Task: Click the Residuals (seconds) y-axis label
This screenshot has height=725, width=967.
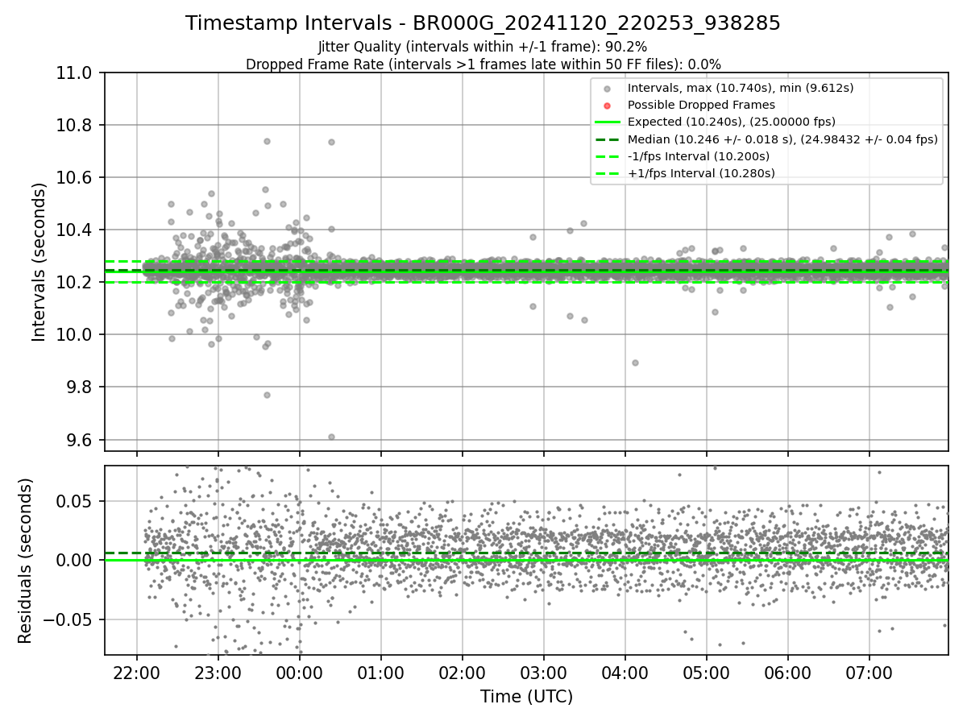Action: tap(25, 560)
